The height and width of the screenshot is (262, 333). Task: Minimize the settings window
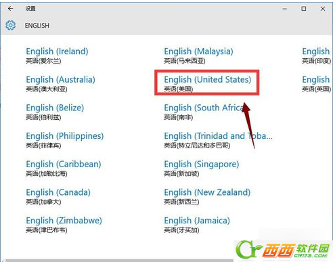pyautogui.click(x=285, y=9)
